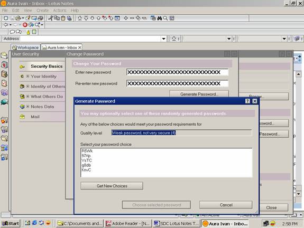
Task: Click Choose selected password button
Action: pyautogui.click(x=156, y=205)
